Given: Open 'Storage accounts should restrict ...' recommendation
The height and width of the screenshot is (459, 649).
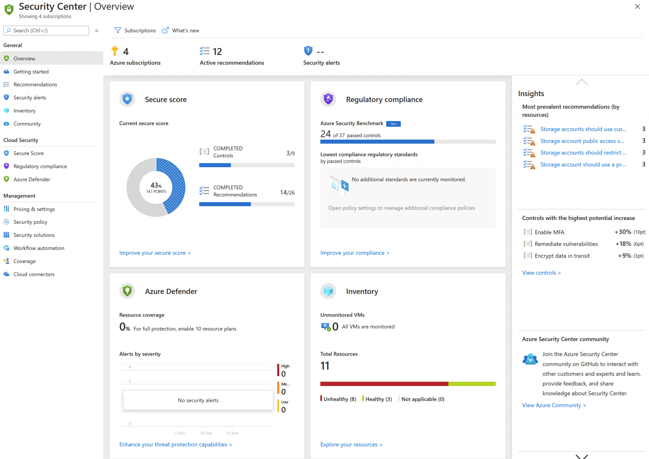Looking at the screenshot, I should pyautogui.click(x=584, y=153).
